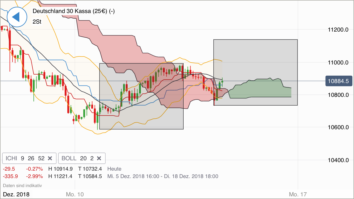Remove the BOLL indicator via its X icon
This screenshot has height=199, width=354.
pyautogui.click(x=99, y=158)
